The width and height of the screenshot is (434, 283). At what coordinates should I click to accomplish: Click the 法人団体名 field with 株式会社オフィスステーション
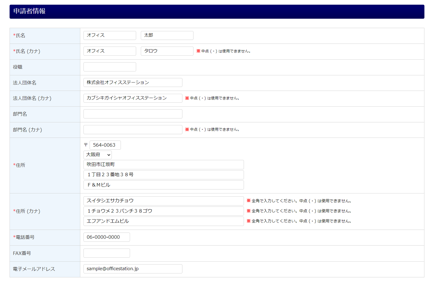[133, 83]
